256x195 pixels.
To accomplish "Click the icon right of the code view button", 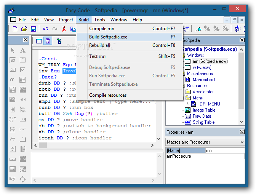I will (x=59, y=41).
